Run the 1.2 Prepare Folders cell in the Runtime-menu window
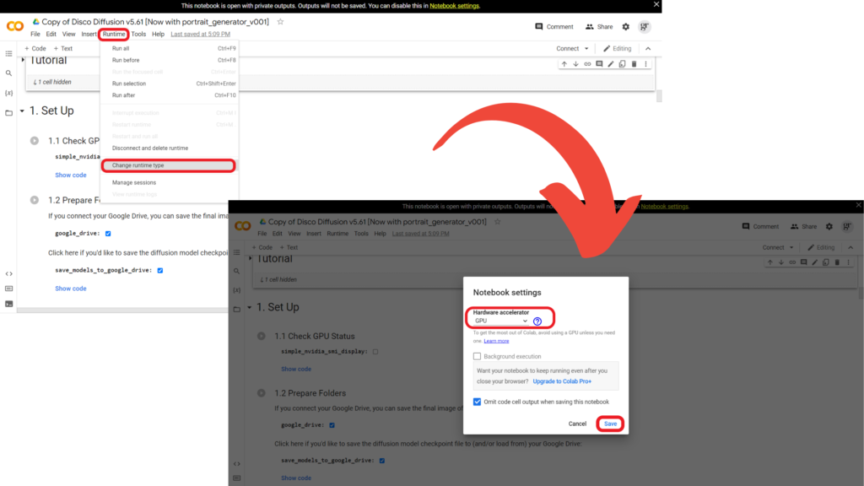Image resolution: width=864 pixels, height=486 pixels. [35, 200]
